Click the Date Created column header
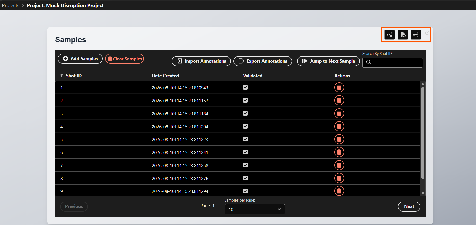Screen dimensions: 476x225 [165, 76]
